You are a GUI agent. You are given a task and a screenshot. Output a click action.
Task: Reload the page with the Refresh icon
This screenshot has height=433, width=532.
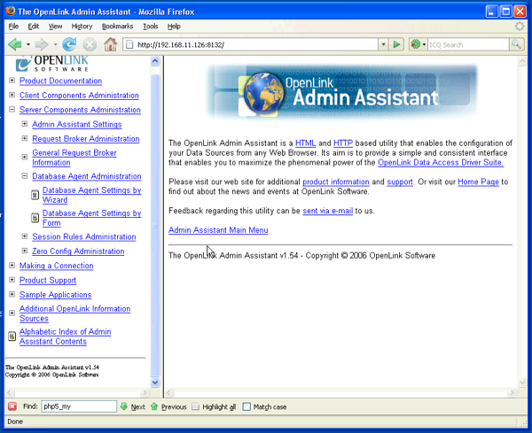tap(69, 44)
